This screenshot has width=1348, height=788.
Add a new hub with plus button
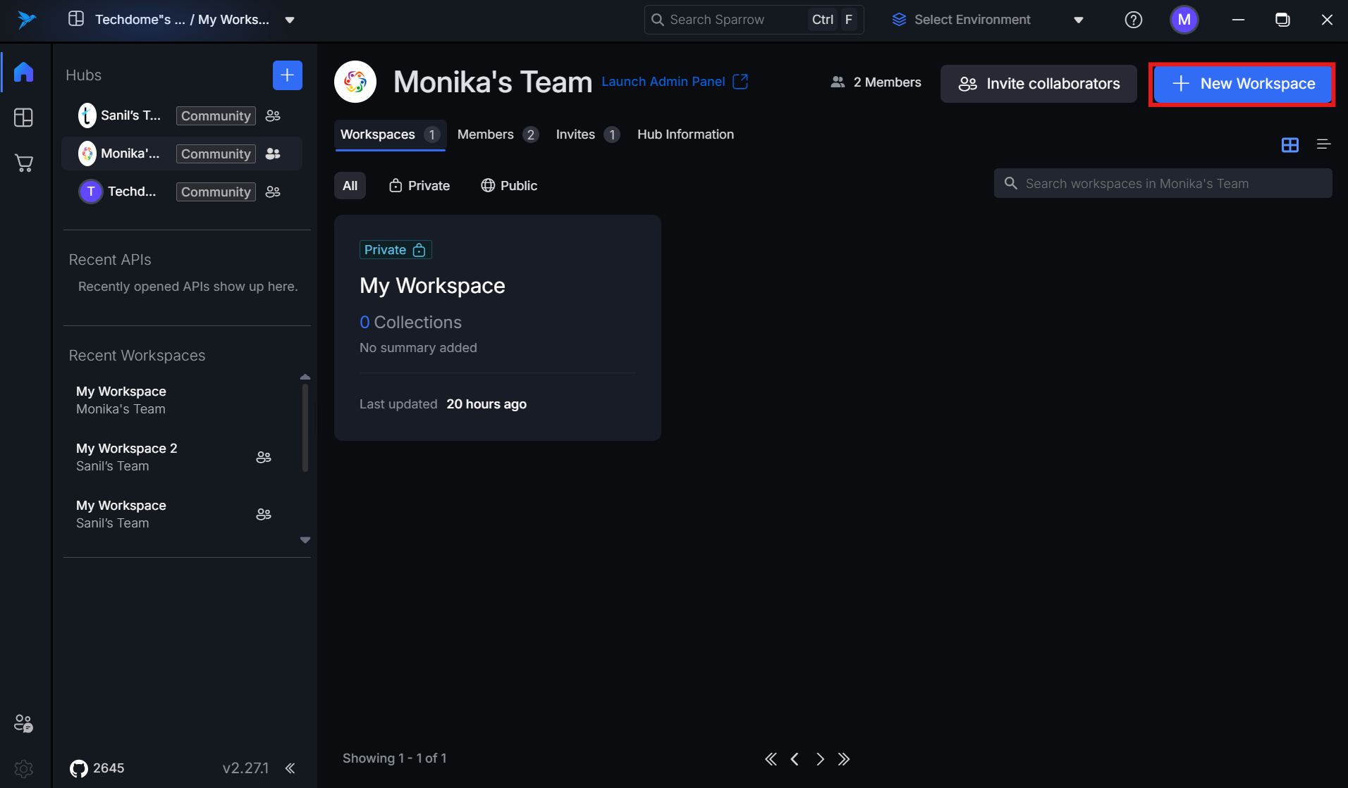[288, 75]
